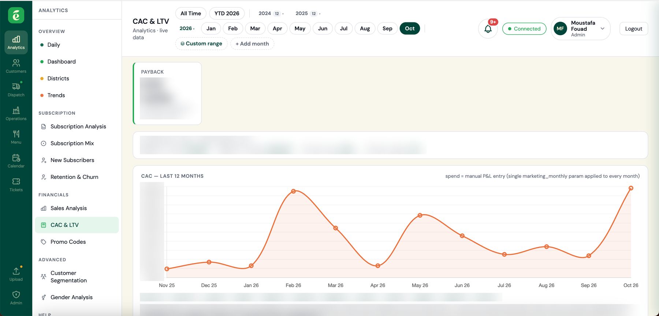Toggle the Sep month pill
The image size is (659, 316).
[387, 29]
